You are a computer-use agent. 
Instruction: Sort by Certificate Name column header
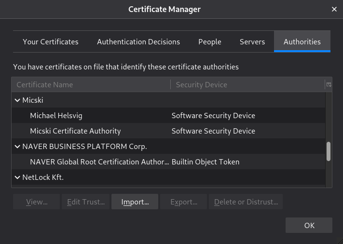click(91, 84)
